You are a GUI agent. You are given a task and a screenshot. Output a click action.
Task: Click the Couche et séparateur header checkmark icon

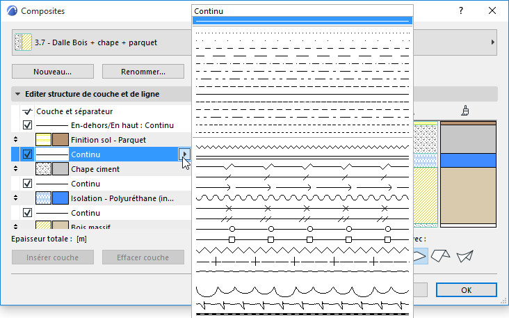coord(28,111)
